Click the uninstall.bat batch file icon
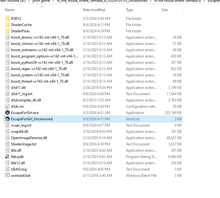 7,176
